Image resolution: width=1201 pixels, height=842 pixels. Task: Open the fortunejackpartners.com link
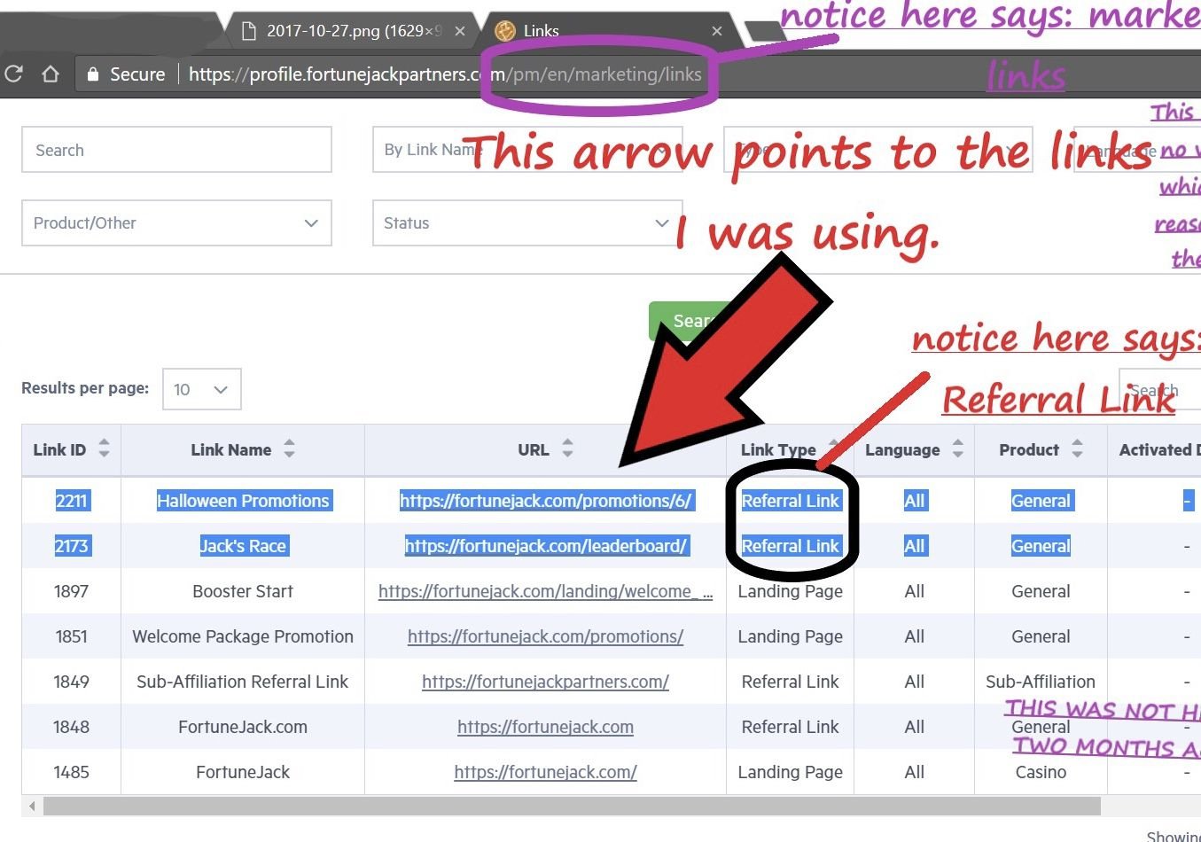tap(545, 682)
